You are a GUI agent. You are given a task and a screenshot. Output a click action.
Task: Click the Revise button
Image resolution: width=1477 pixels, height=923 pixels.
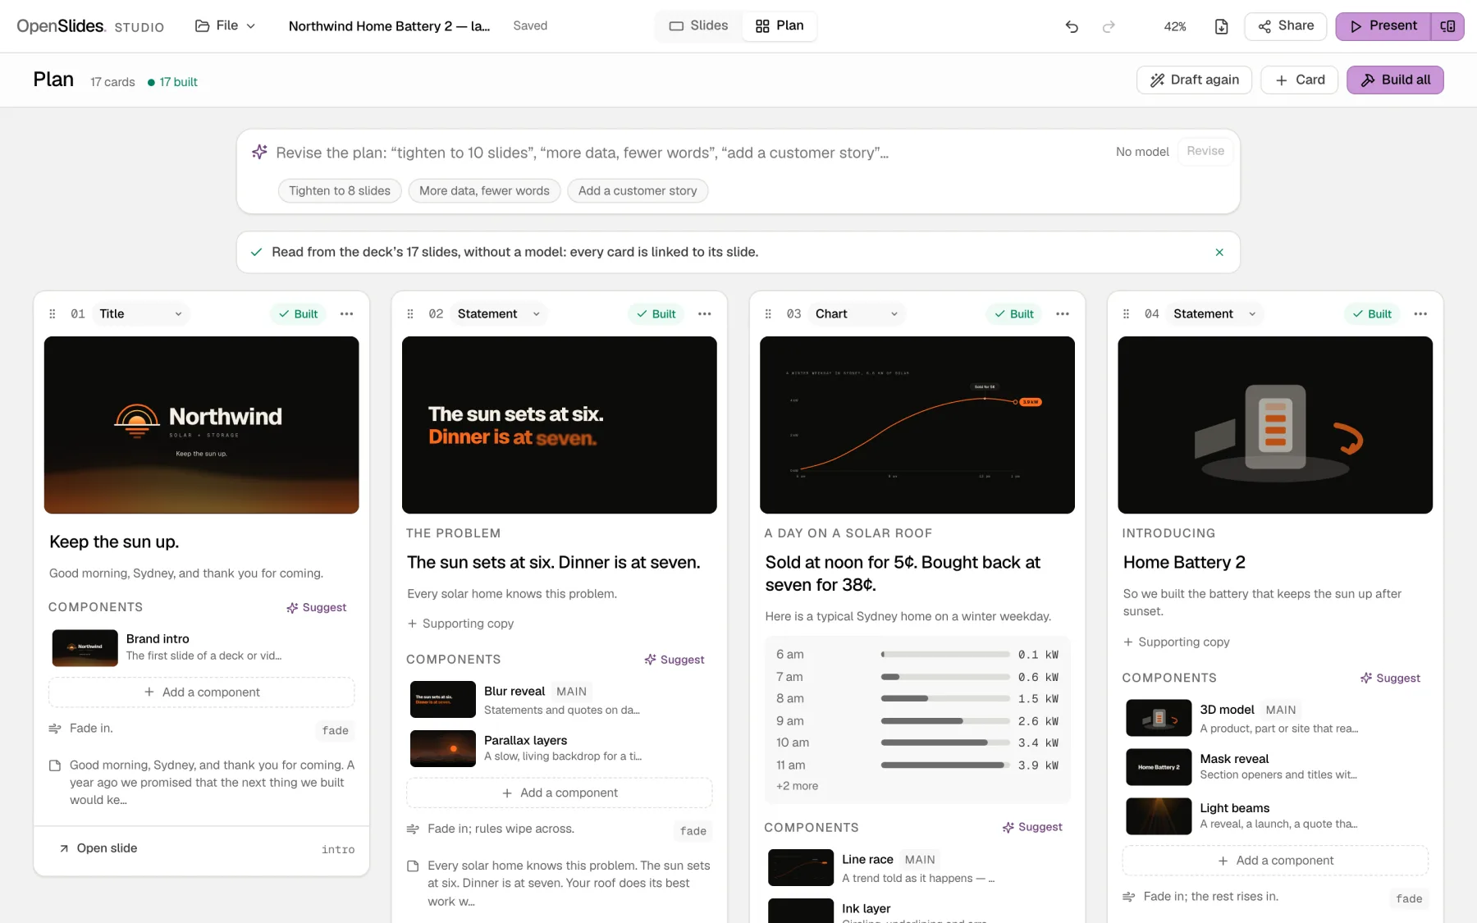(x=1205, y=151)
